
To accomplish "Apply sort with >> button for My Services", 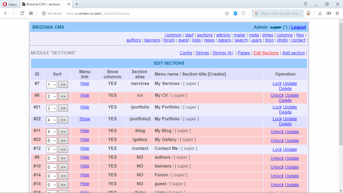I will click(63, 84).
